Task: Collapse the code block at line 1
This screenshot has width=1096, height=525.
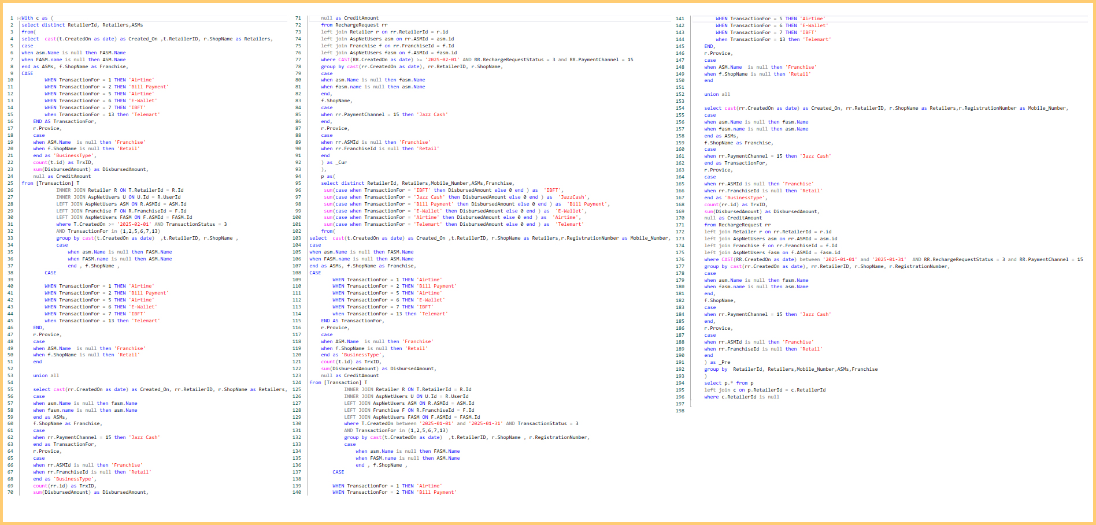Action: coord(18,18)
